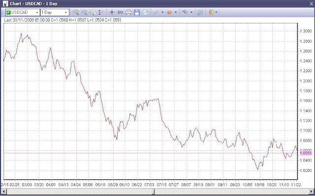This screenshot has height=196, width=315.
Task: Click the 10/16 date axis label
Action: click(x=259, y=185)
